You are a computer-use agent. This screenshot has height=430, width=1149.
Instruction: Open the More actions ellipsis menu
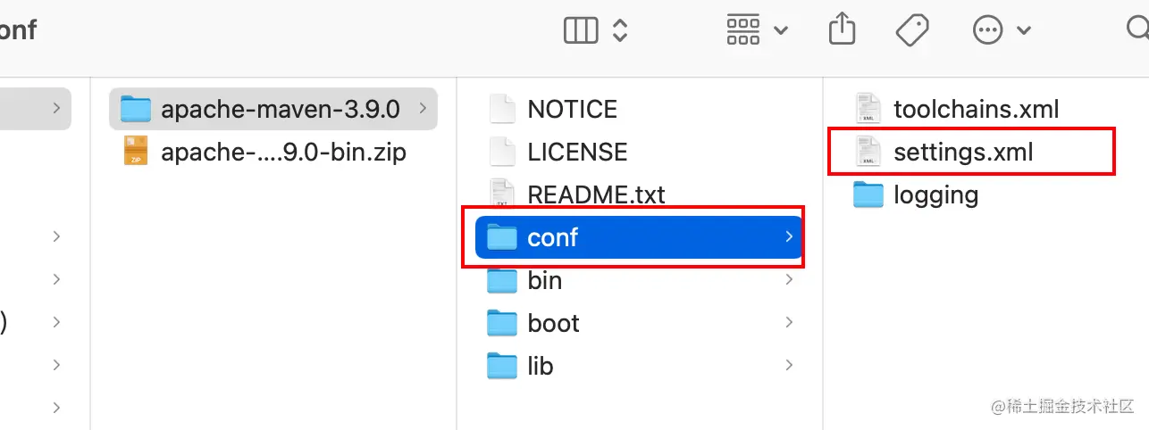[987, 30]
